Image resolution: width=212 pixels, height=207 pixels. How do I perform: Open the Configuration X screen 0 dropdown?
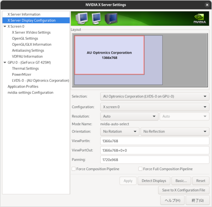[155, 107]
